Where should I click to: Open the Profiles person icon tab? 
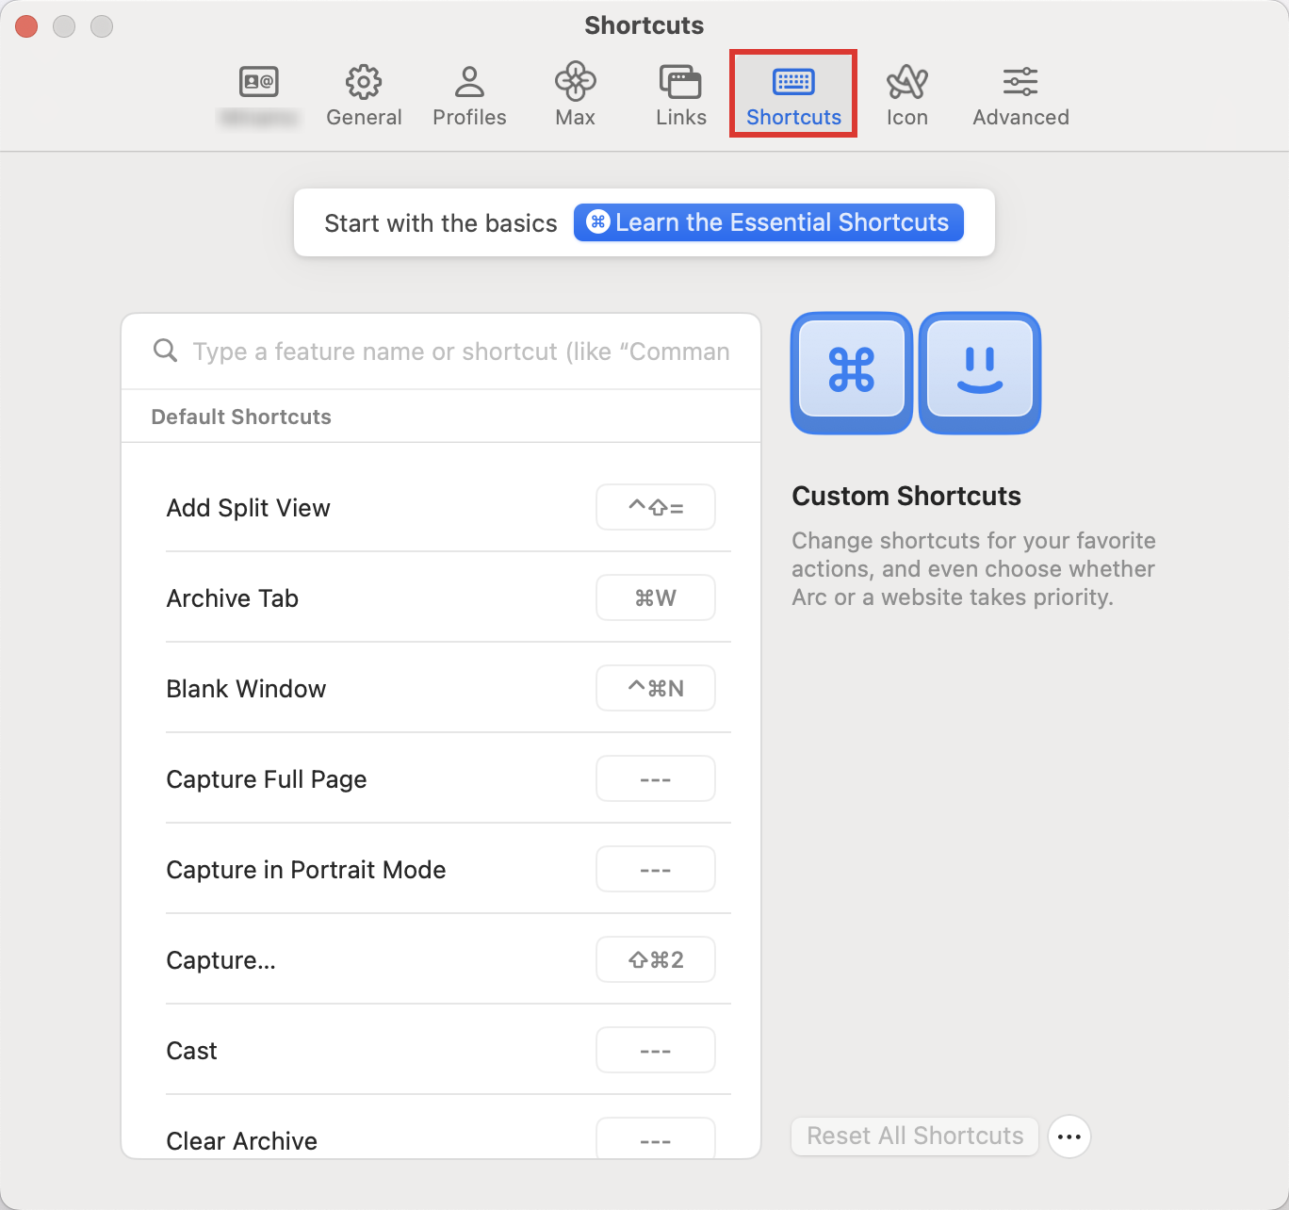click(x=469, y=83)
